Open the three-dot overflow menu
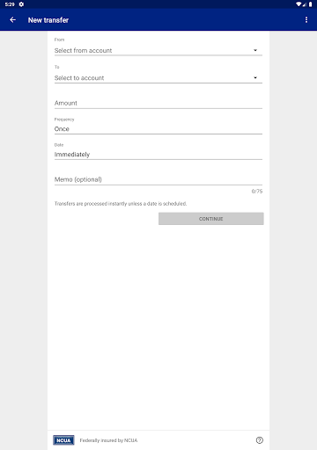The height and width of the screenshot is (450, 317). (x=306, y=19)
